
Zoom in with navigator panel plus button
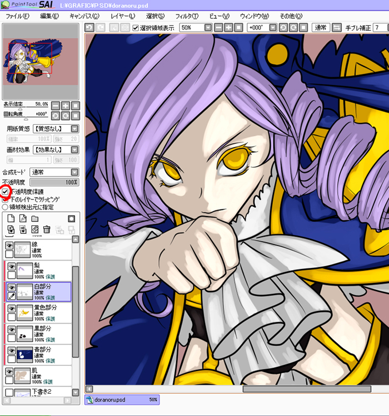66,106
